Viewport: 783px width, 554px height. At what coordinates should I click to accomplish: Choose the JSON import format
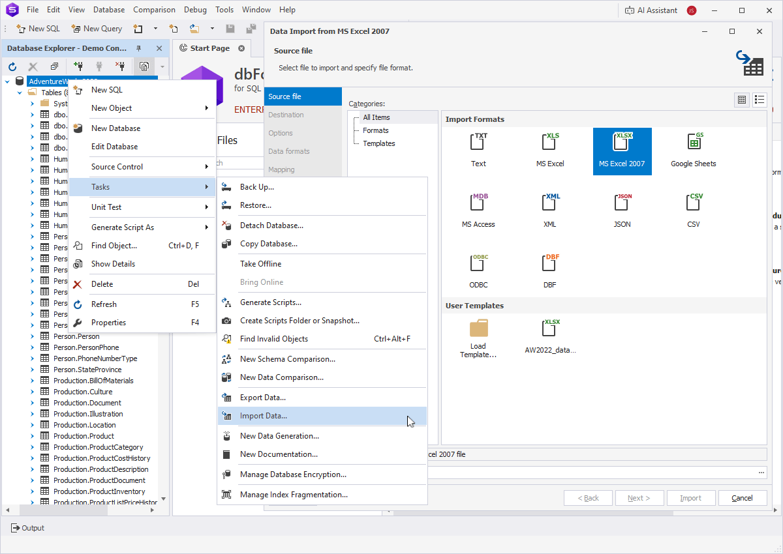(622, 211)
